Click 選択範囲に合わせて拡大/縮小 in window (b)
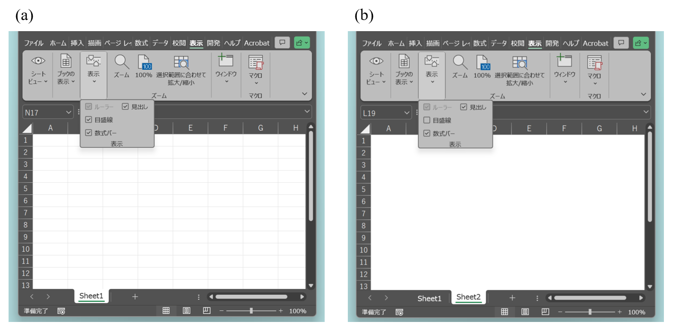Image resolution: width=677 pixels, height=329 pixels. 519,70
